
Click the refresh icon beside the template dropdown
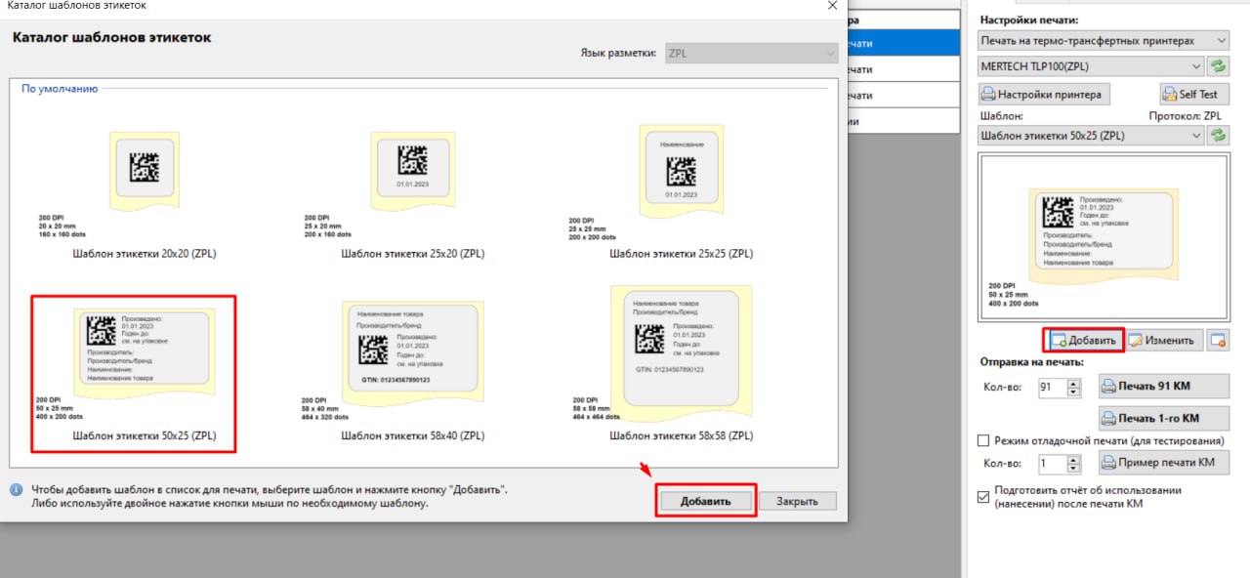pos(1218,136)
